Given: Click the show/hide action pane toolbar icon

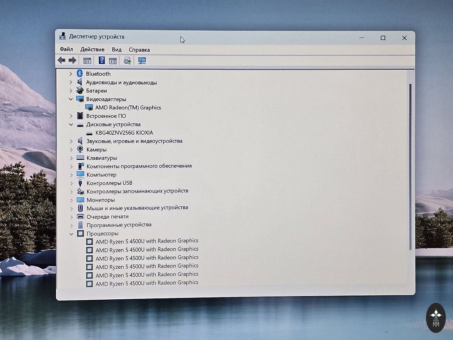Looking at the screenshot, I should click(x=113, y=61).
